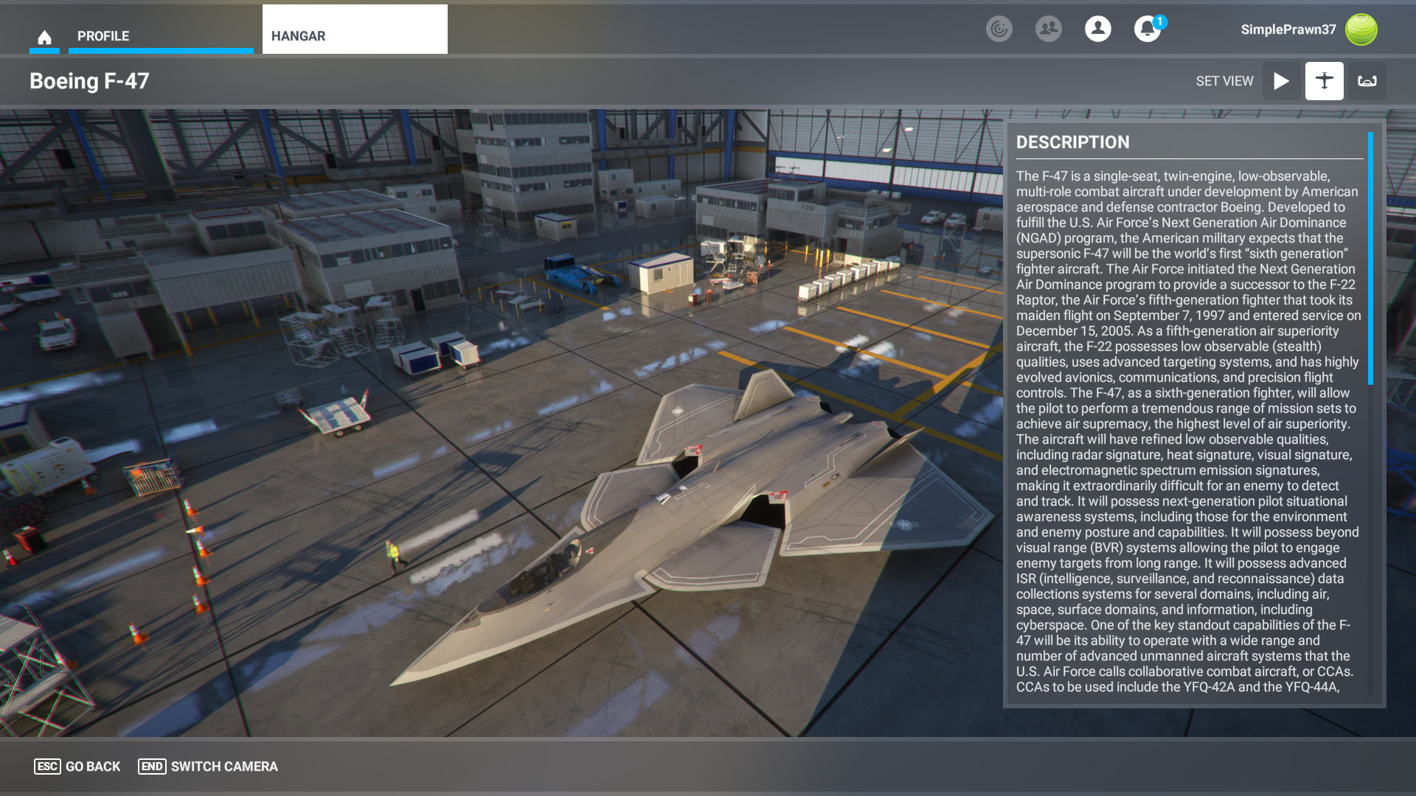
Task: Click the Description panel header
Action: click(1072, 142)
